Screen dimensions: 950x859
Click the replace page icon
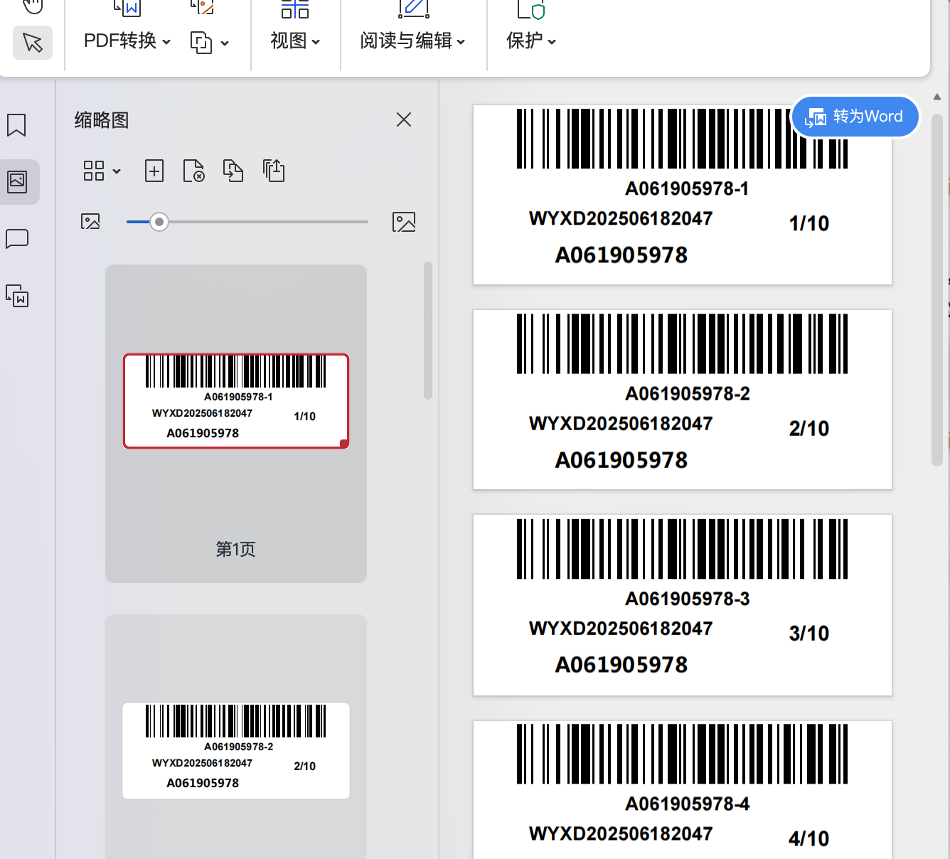[x=233, y=171]
